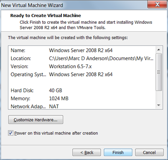Cancel the New Virtual Machine Wizard

pos(149,152)
